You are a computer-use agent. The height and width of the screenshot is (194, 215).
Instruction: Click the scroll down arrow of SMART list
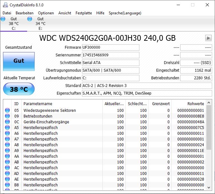click(209, 188)
